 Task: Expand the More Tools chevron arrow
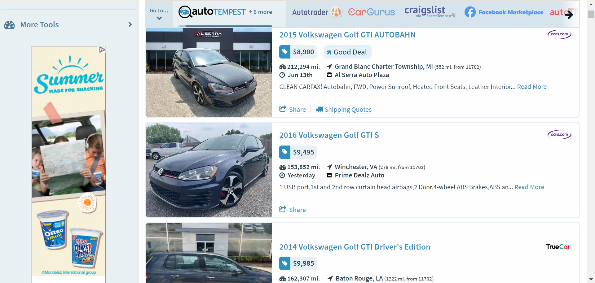point(130,24)
